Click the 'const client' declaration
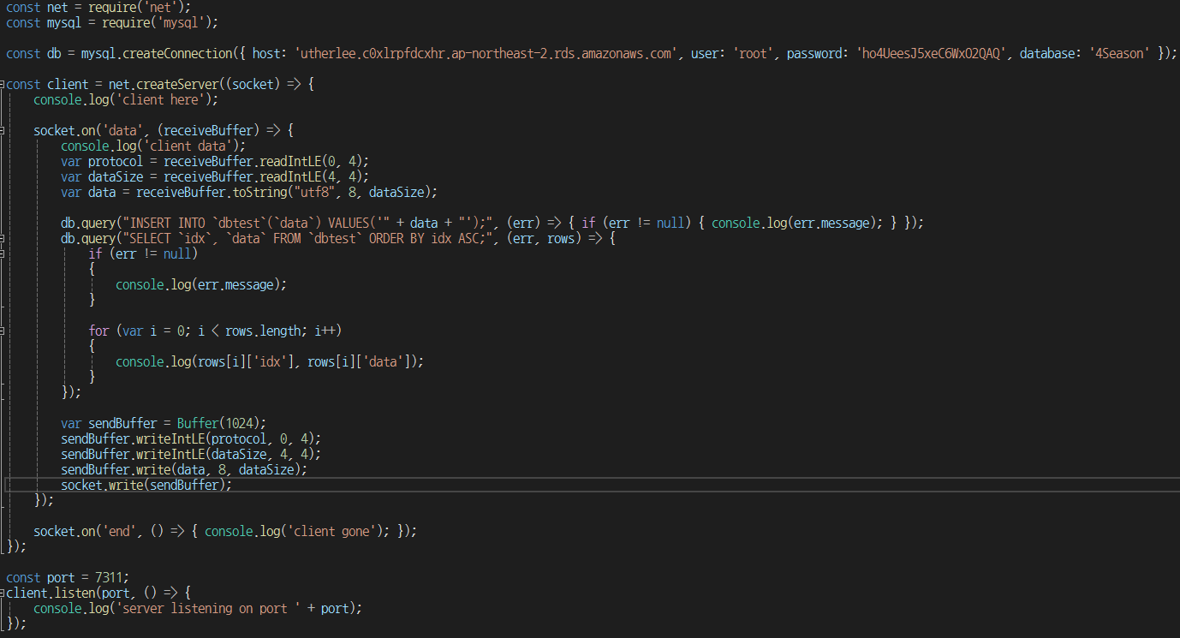Viewport: 1180px width, 638px height. click(x=47, y=85)
